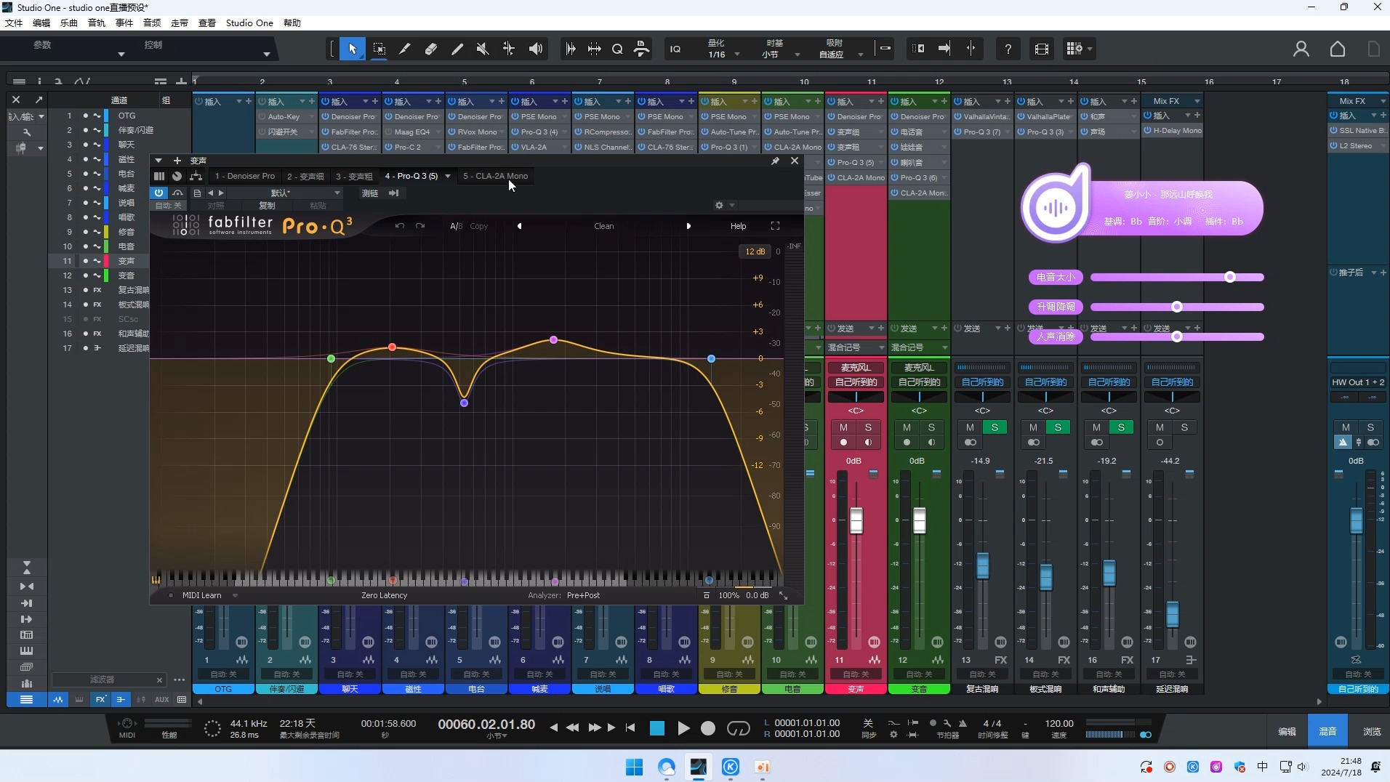Click the Pro-Q 3 Help button
Screen dimensions: 1390x782
tap(738, 226)
